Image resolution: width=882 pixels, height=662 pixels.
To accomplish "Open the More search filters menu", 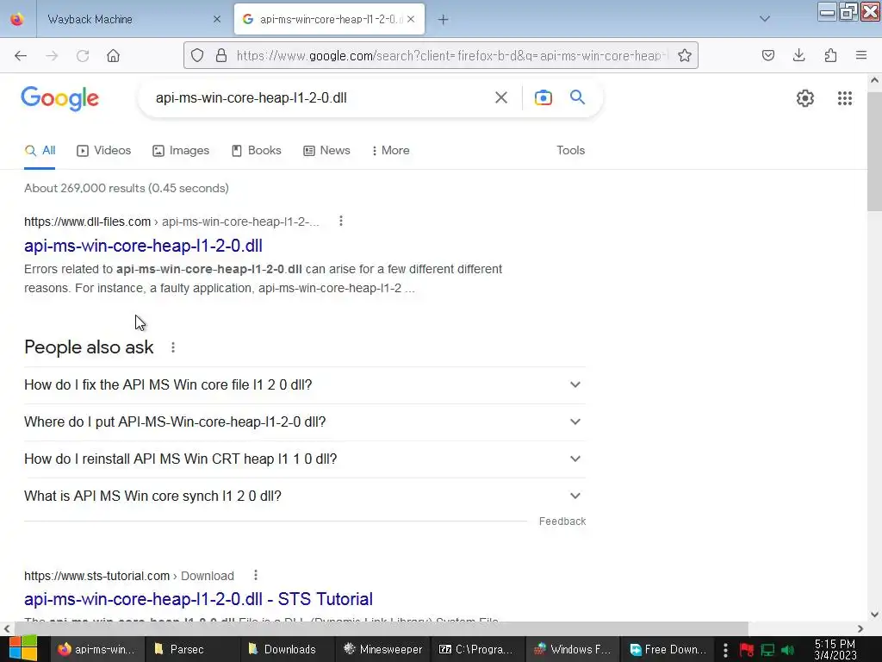I will pyautogui.click(x=390, y=150).
